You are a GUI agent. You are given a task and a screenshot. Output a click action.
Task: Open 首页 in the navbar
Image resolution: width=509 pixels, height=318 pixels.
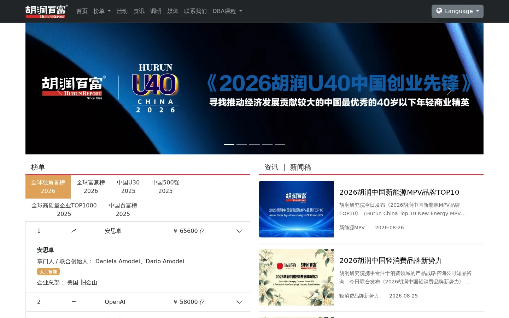(x=82, y=11)
